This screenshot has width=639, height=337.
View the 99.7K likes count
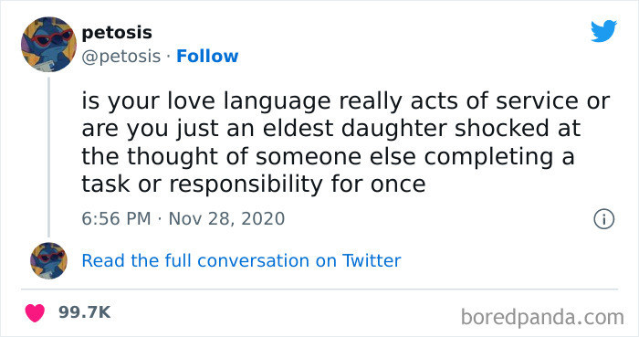(x=84, y=312)
